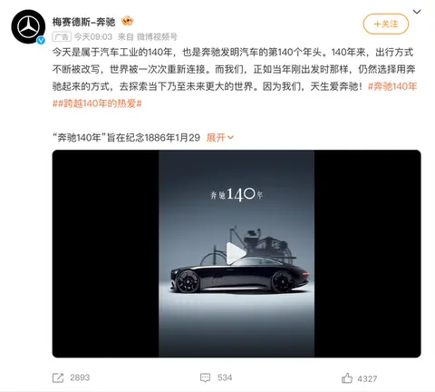This screenshot has width=435, height=392.
Task: Open the #奔驰140年 hashtag
Action: coord(392,86)
